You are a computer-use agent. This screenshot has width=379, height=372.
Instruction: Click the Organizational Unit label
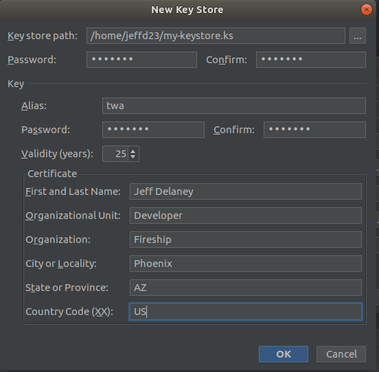(73, 216)
